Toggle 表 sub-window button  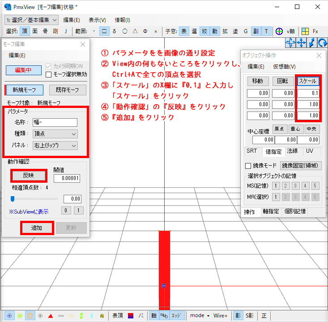184,31
